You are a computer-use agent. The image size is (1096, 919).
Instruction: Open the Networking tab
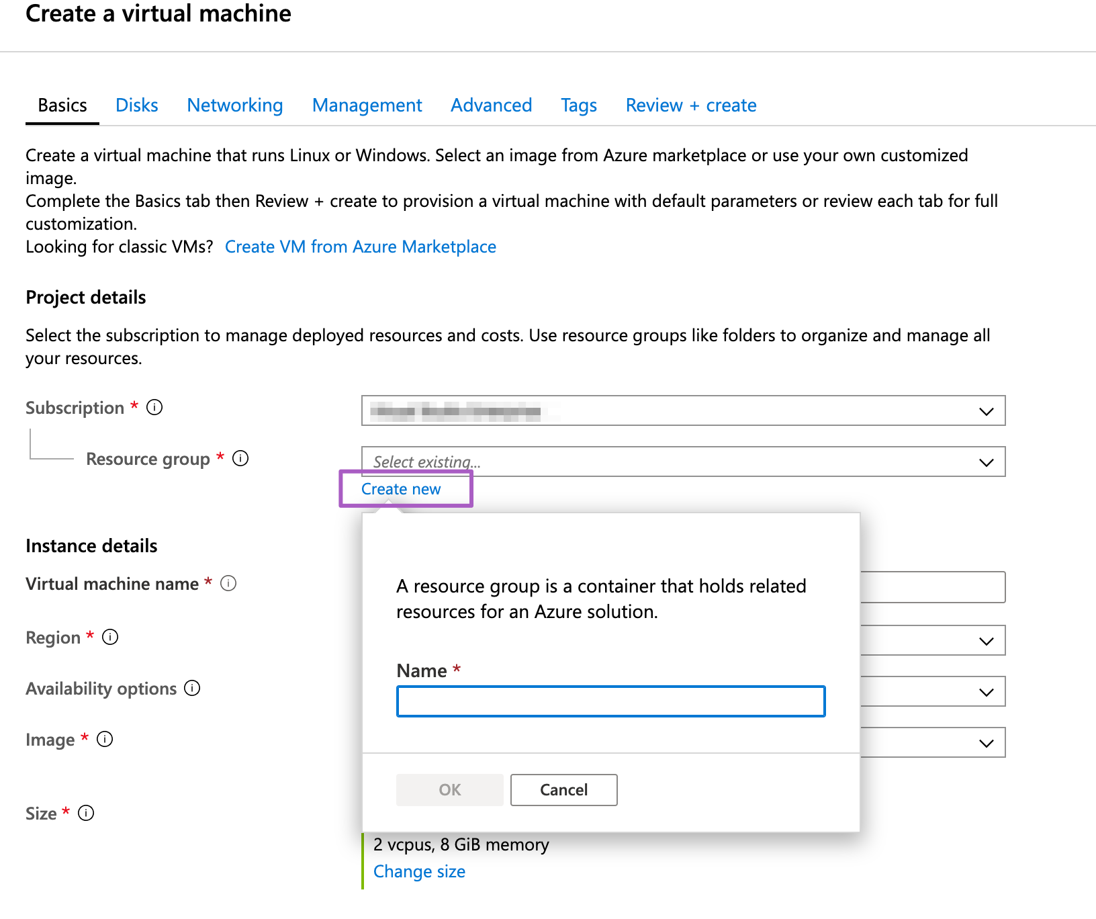235,105
